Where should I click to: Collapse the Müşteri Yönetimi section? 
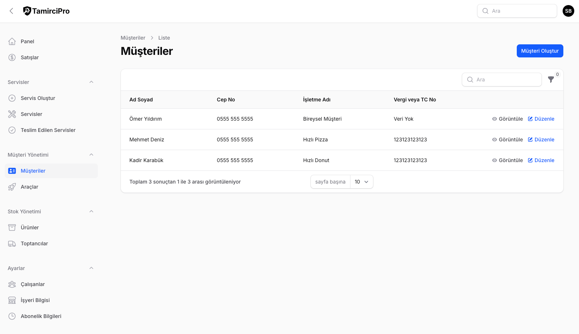[x=91, y=155]
